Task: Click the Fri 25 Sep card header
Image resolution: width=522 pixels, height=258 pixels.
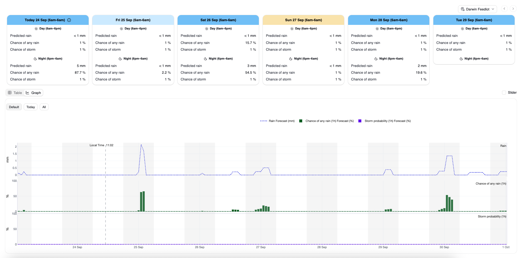Action: coord(133,20)
